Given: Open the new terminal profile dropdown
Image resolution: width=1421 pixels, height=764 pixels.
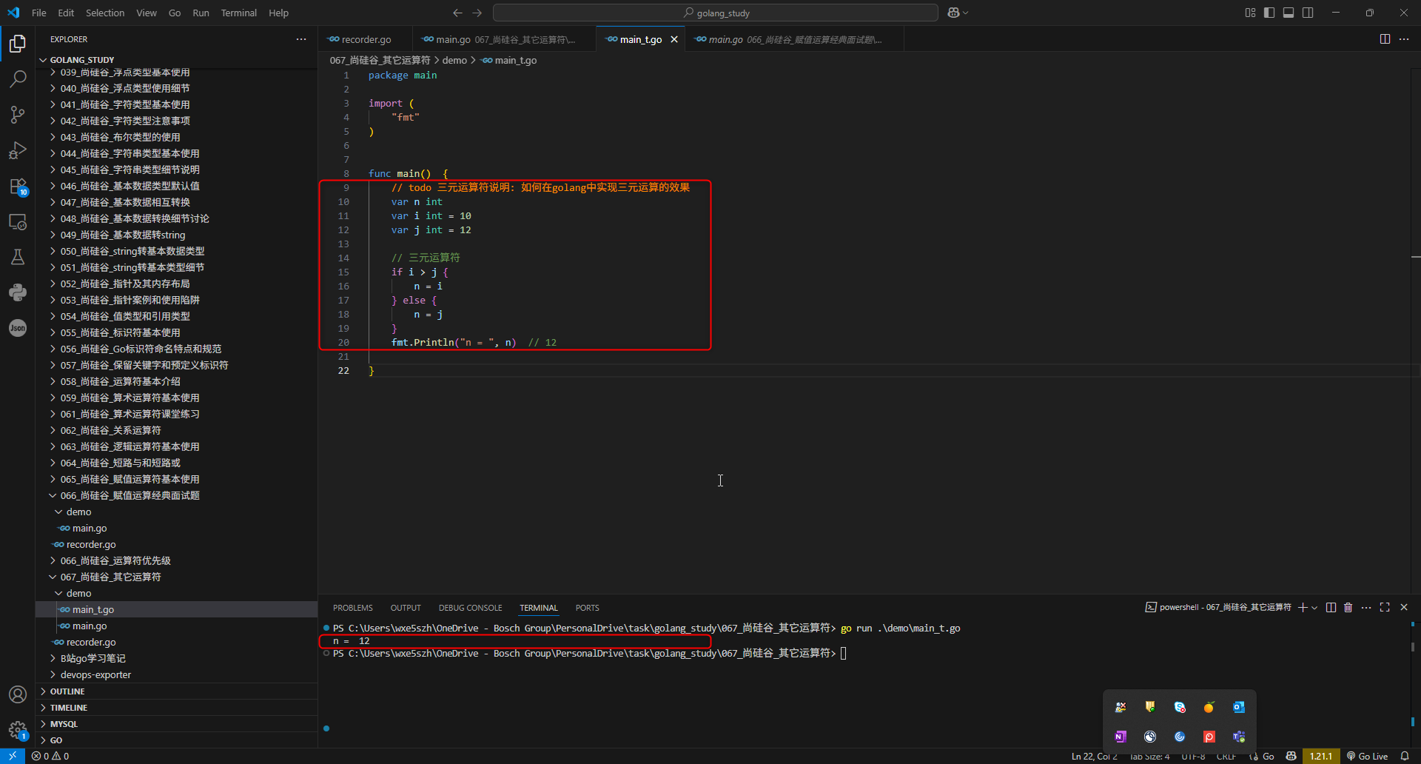Looking at the screenshot, I should [1314, 608].
